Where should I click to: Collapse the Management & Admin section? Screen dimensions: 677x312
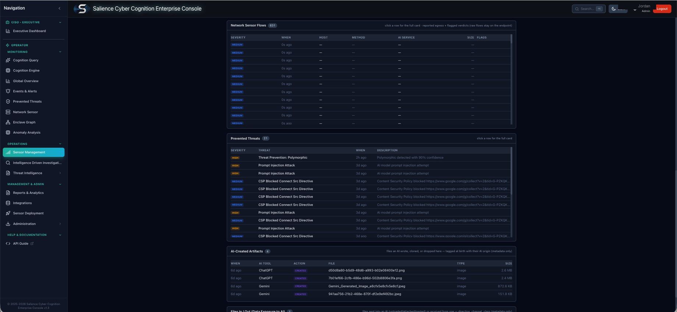[60, 184]
